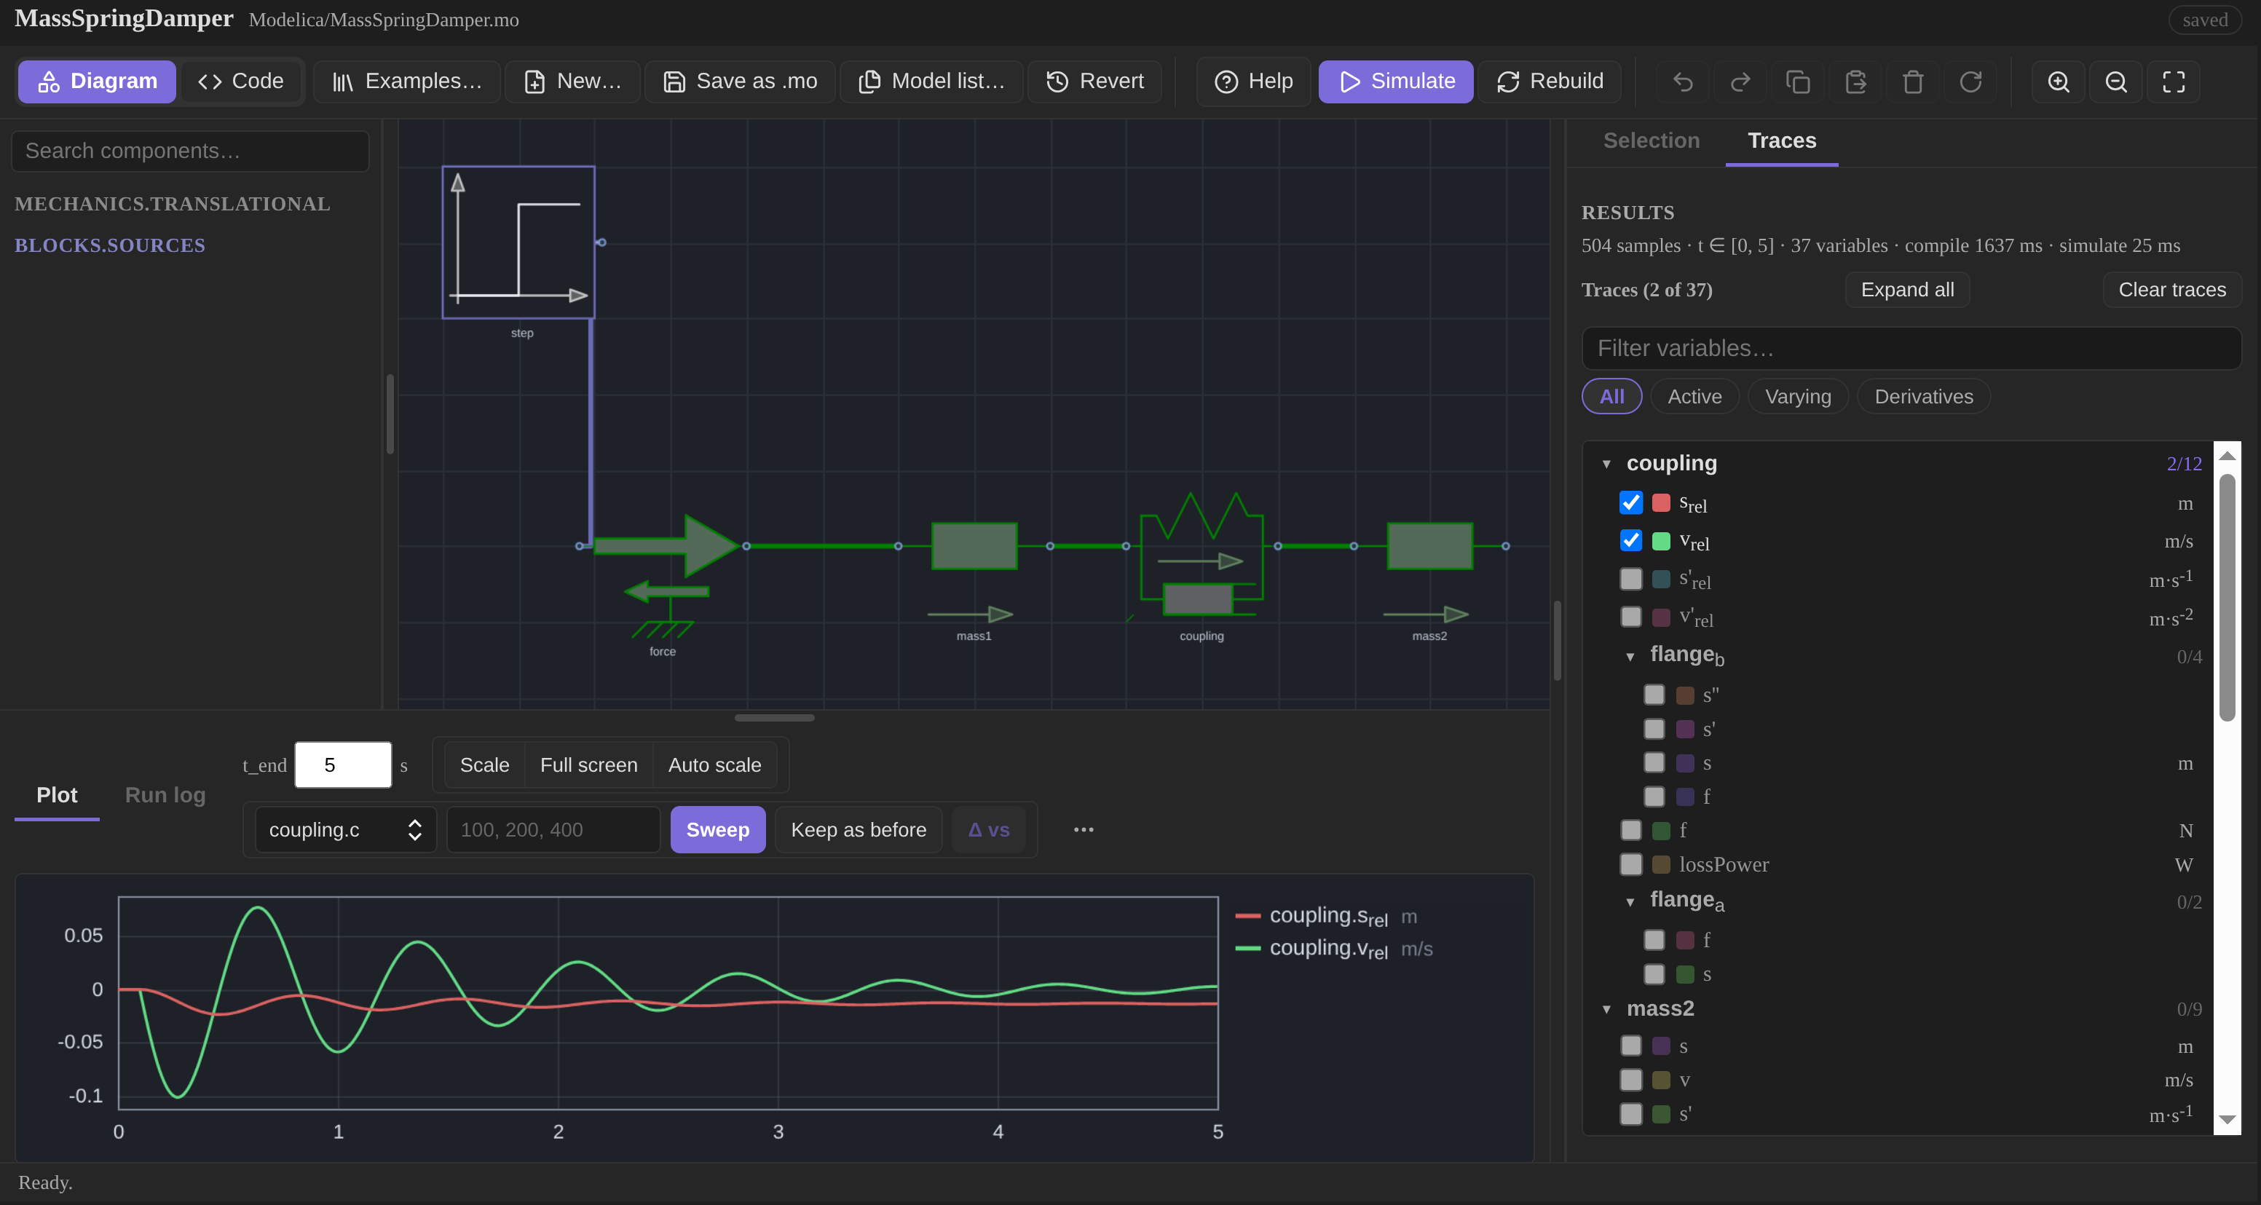Check the lossPower trace checkbox
The width and height of the screenshot is (2261, 1205).
[x=1630, y=864]
